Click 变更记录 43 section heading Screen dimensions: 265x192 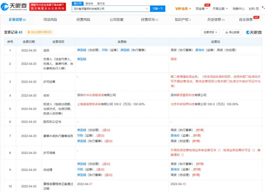13,32
